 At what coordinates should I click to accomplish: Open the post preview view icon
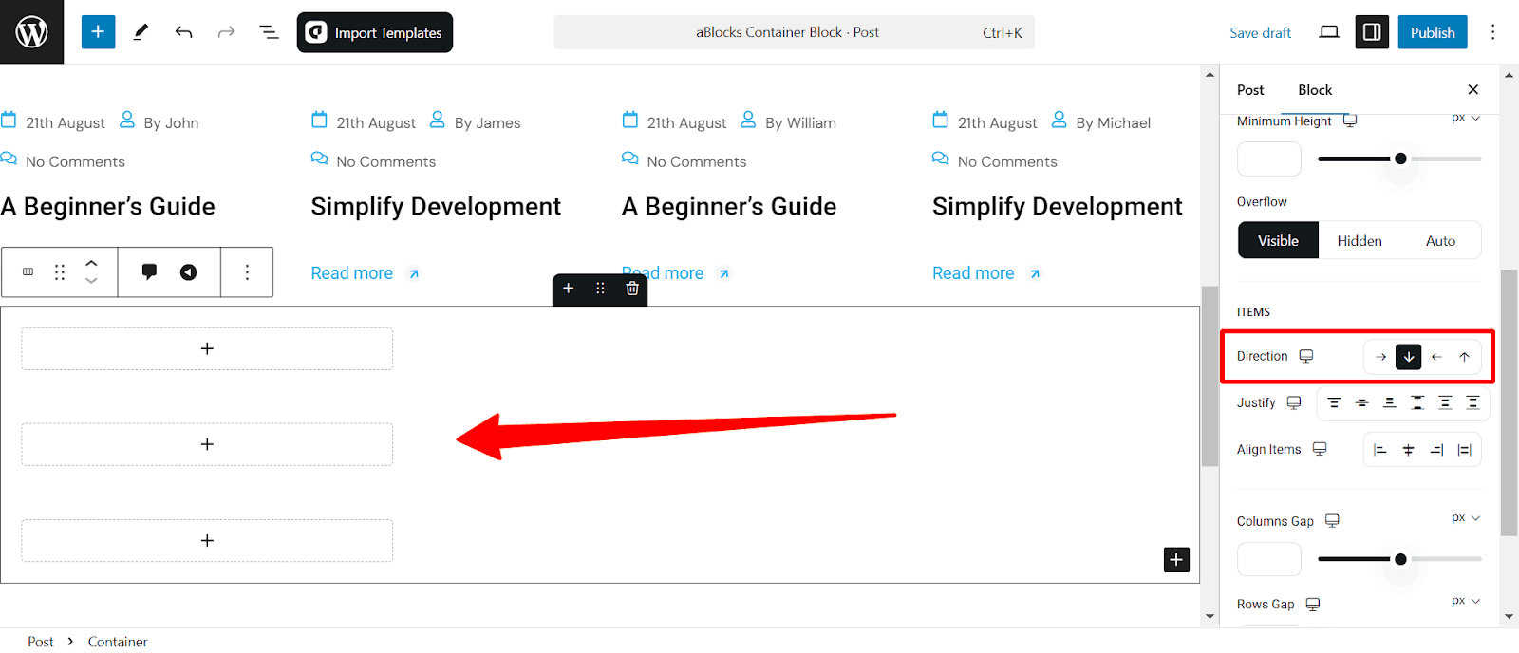click(1329, 32)
